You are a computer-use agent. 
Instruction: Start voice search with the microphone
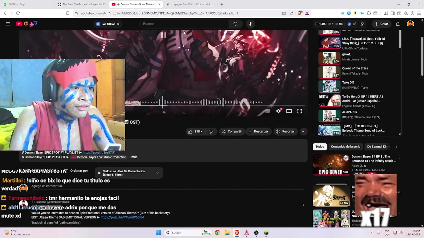[250, 24]
